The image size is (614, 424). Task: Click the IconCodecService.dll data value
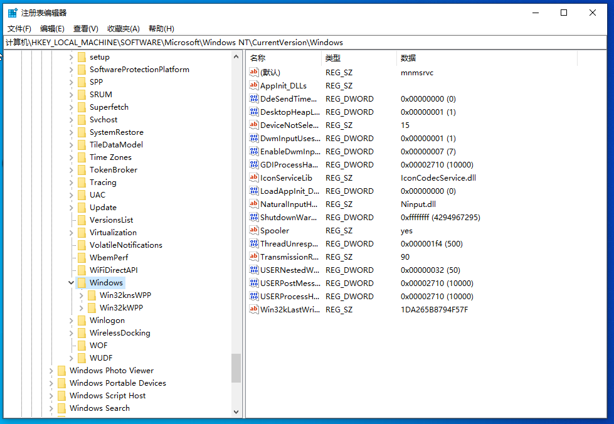pyautogui.click(x=438, y=178)
